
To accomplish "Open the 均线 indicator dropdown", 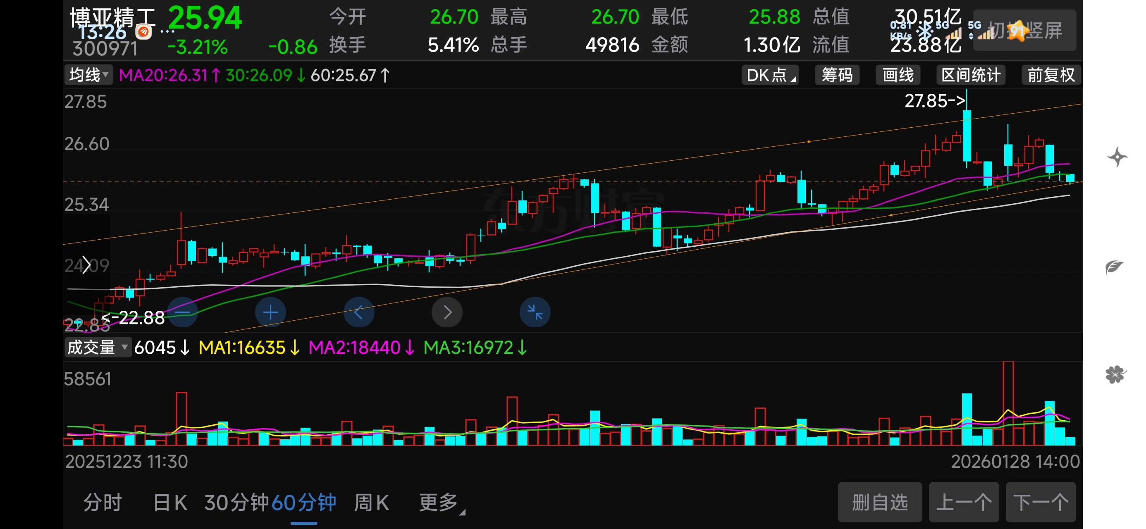I will pyautogui.click(x=88, y=75).
